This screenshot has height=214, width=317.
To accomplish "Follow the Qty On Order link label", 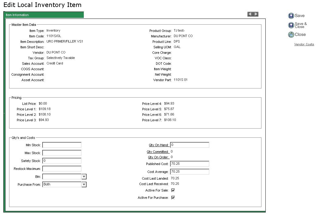I will click(158, 157).
